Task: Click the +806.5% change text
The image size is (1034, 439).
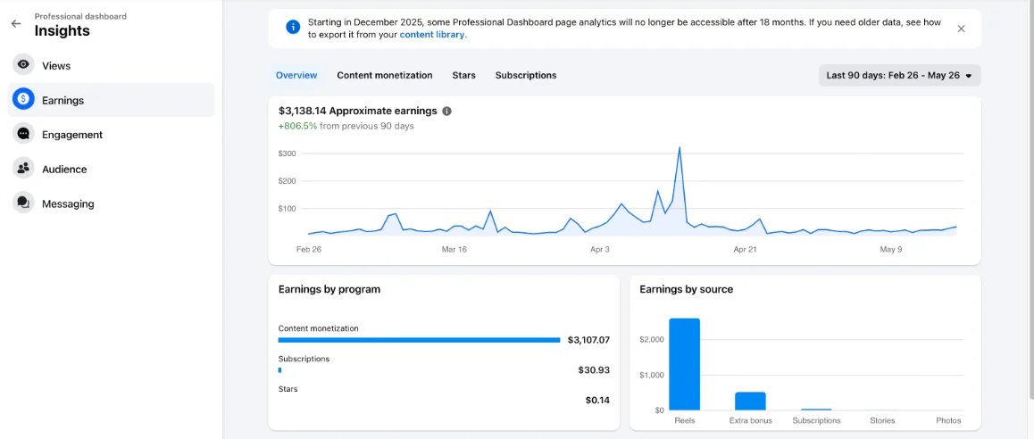Action: (299, 126)
